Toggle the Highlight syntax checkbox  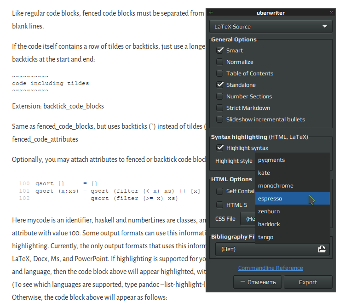pyautogui.click(x=220, y=148)
